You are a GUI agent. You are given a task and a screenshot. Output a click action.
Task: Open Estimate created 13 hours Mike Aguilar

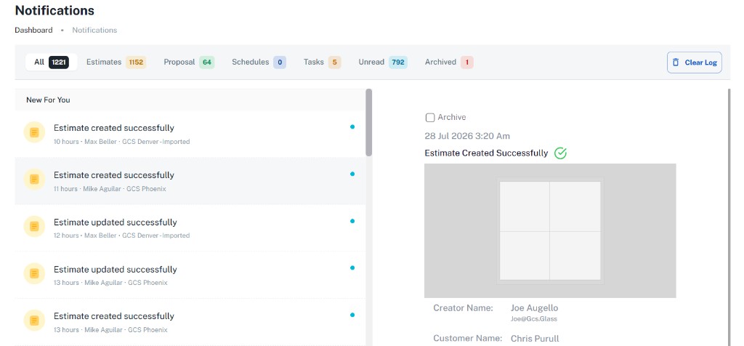click(190, 322)
